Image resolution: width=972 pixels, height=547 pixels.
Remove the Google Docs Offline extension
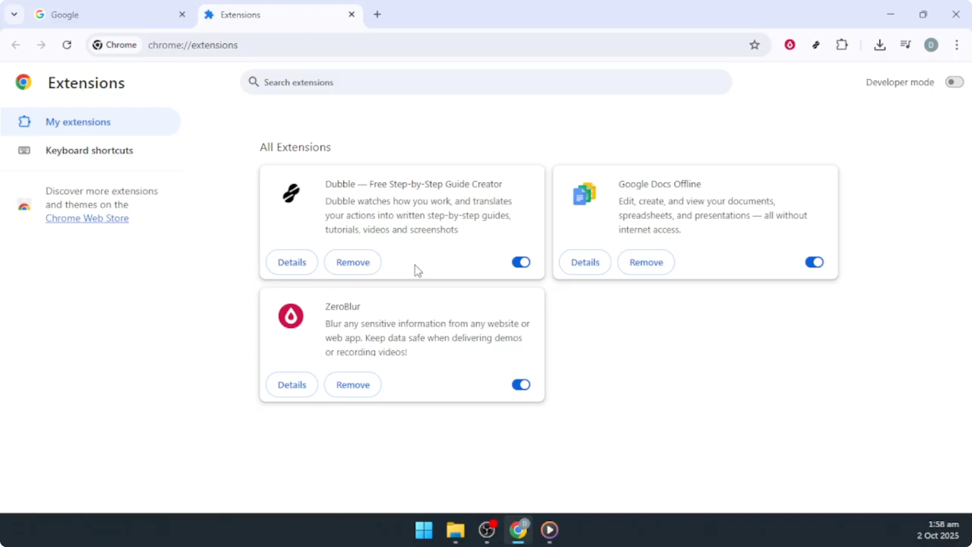coord(646,262)
